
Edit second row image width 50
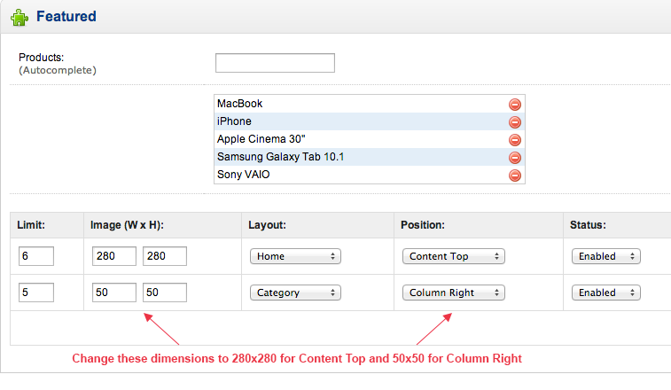[114, 292]
